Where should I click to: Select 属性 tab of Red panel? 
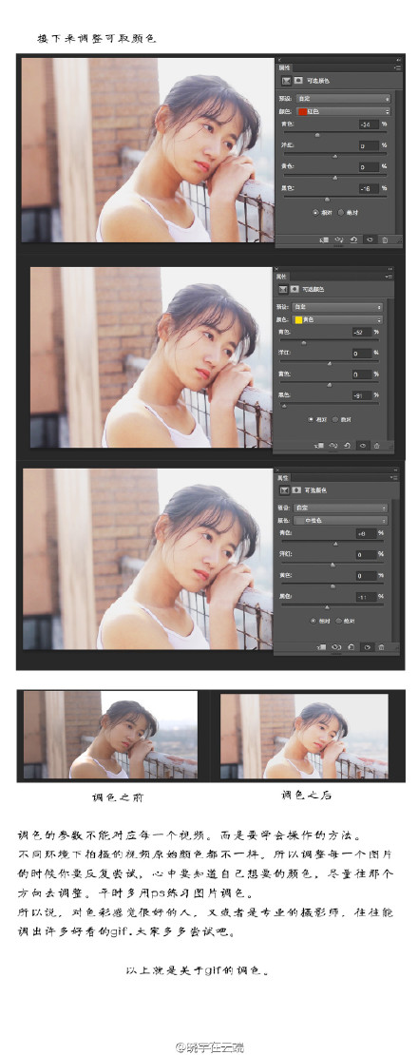tap(284, 67)
